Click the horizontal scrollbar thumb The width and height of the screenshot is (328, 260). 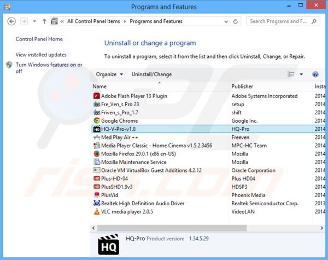pos(172,228)
